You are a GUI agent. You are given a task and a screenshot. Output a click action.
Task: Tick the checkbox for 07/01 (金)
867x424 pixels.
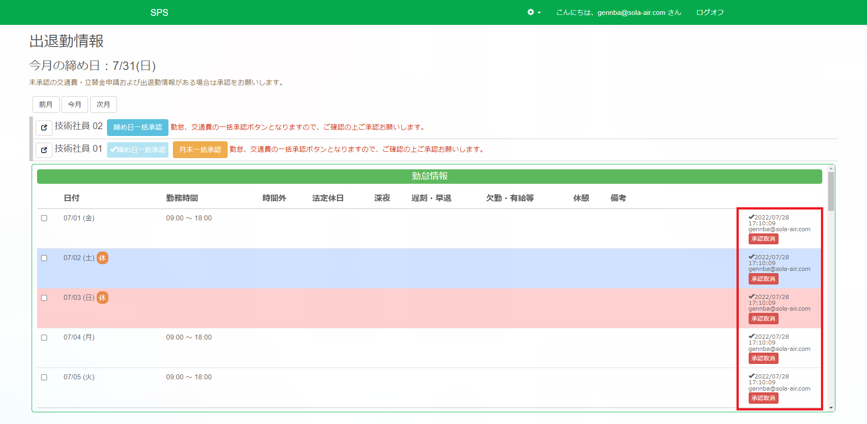[x=44, y=218]
